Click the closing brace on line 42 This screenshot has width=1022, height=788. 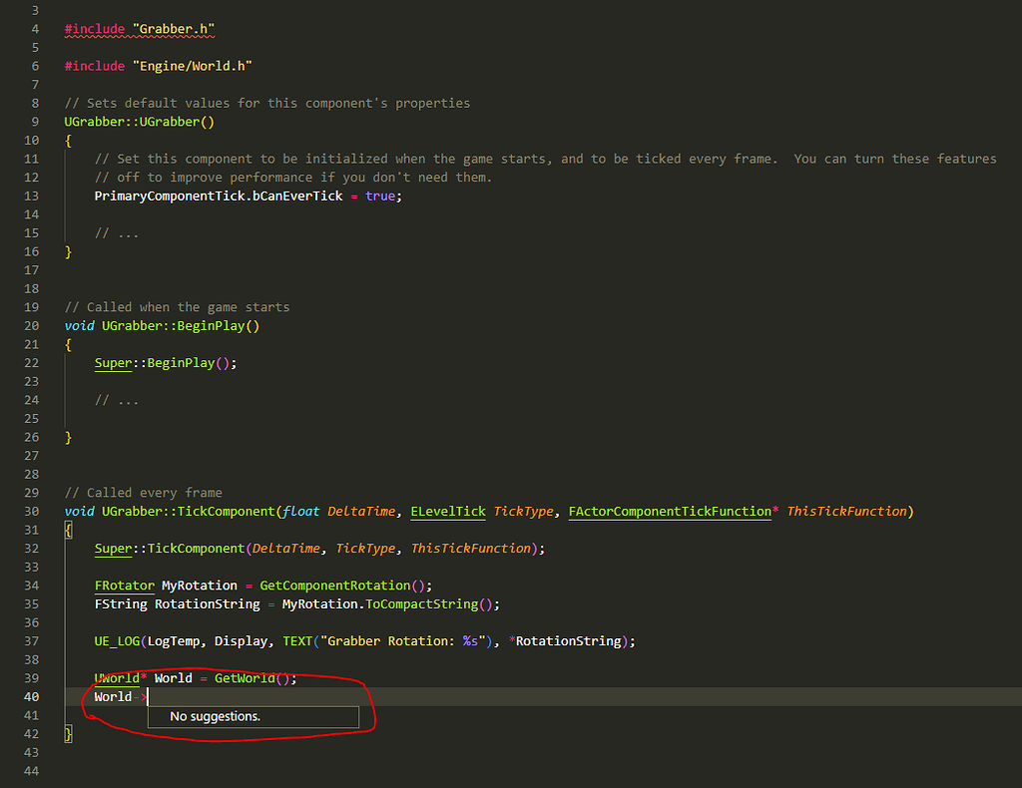point(69,734)
